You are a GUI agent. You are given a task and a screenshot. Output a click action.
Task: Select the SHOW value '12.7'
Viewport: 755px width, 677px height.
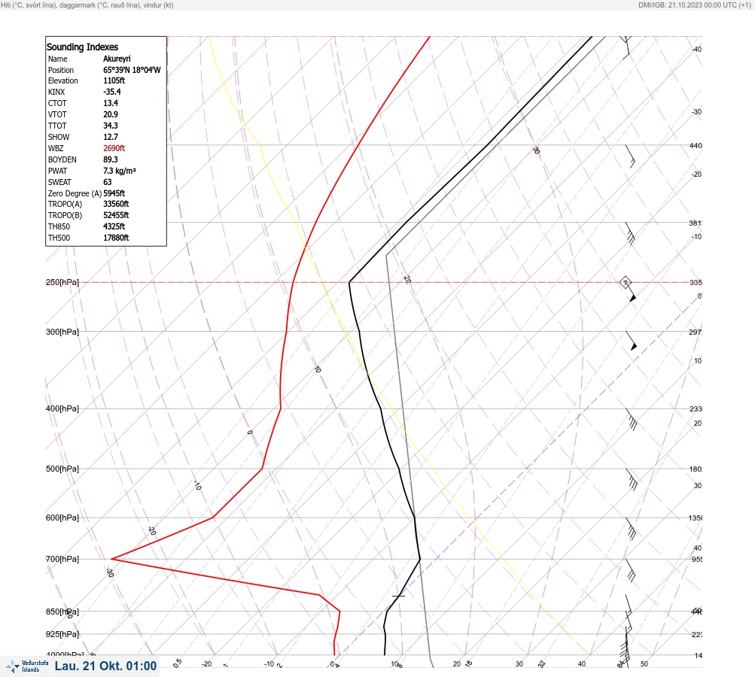click(x=110, y=137)
